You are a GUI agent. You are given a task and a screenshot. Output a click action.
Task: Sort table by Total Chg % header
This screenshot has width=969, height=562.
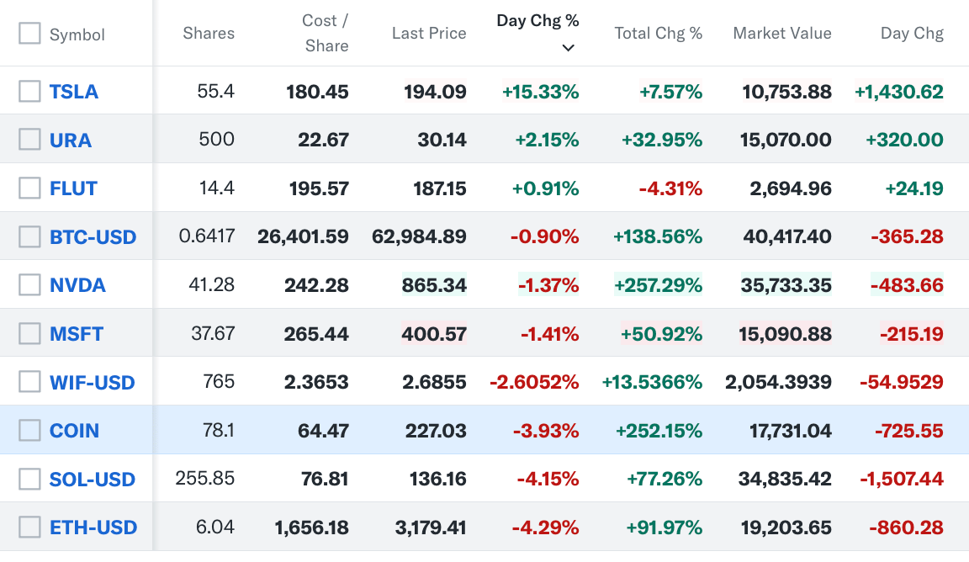(658, 34)
